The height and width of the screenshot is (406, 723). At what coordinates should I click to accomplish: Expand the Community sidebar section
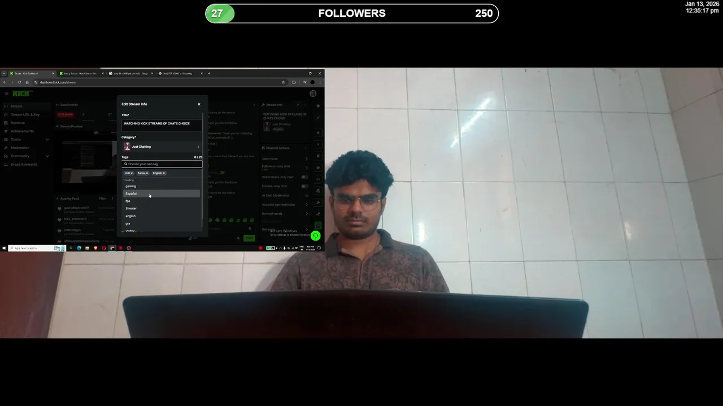point(27,156)
